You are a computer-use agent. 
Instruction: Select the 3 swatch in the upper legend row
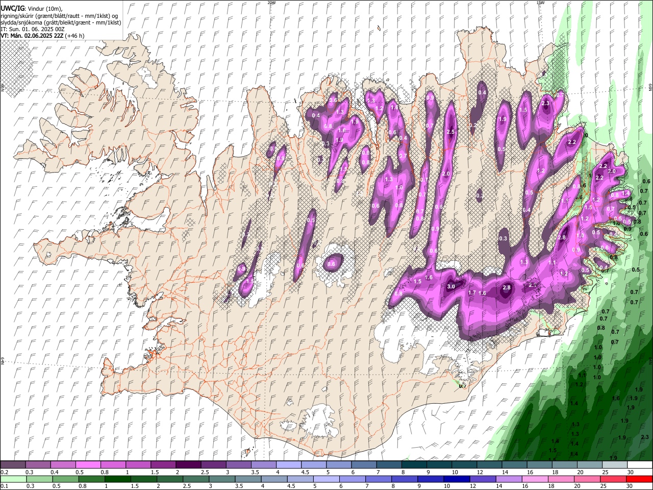point(238,465)
